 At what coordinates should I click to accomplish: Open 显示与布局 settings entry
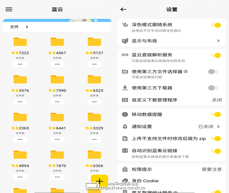[172, 41]
